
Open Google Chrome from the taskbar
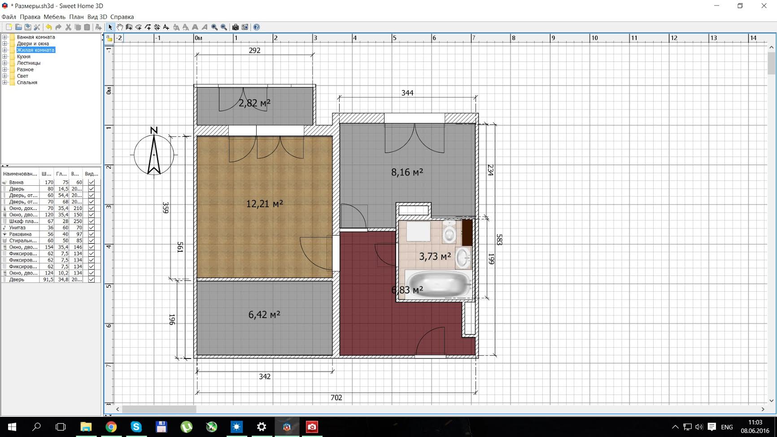point(111,427)
